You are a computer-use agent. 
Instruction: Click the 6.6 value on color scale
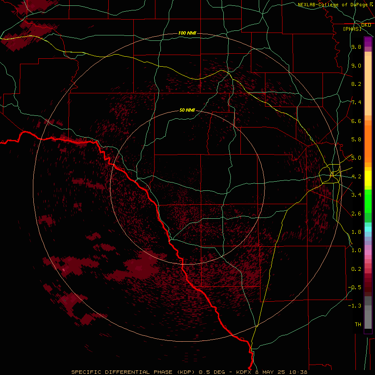[356, 121]
